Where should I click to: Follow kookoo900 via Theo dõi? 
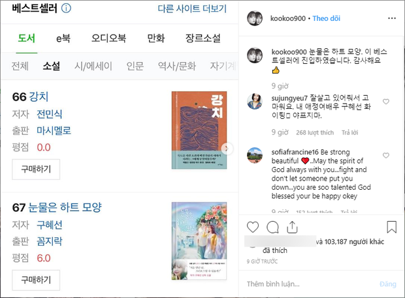[x=326, y=18]
